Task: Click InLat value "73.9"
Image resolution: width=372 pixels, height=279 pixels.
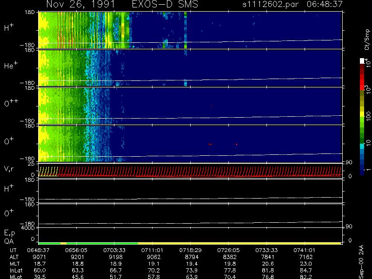Action: tap(192, 270)
